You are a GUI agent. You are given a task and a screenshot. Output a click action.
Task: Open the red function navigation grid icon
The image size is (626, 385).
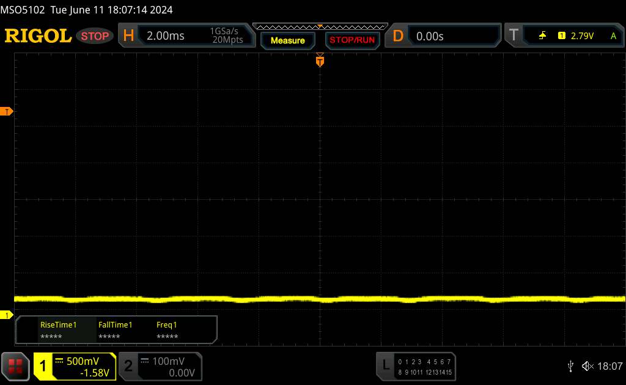click(16, 366)
